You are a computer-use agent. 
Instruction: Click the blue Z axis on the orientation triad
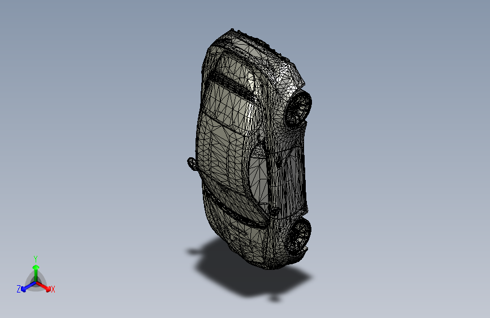pyautogui.click(x=28, y=287)
